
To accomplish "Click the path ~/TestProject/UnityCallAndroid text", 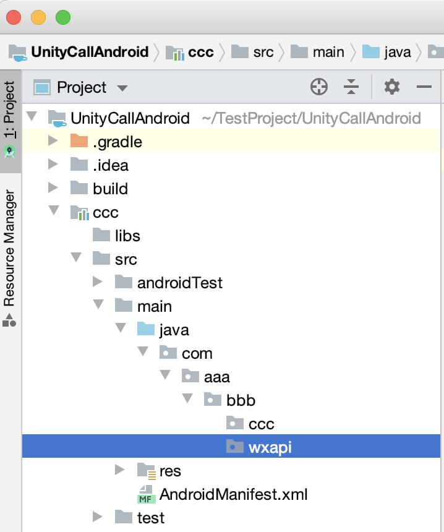I will (311, 118).
